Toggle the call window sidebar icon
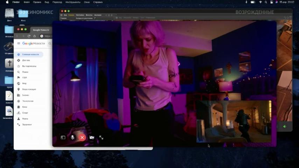Viewport: 299px width, 168px height. tap(63, 138)
